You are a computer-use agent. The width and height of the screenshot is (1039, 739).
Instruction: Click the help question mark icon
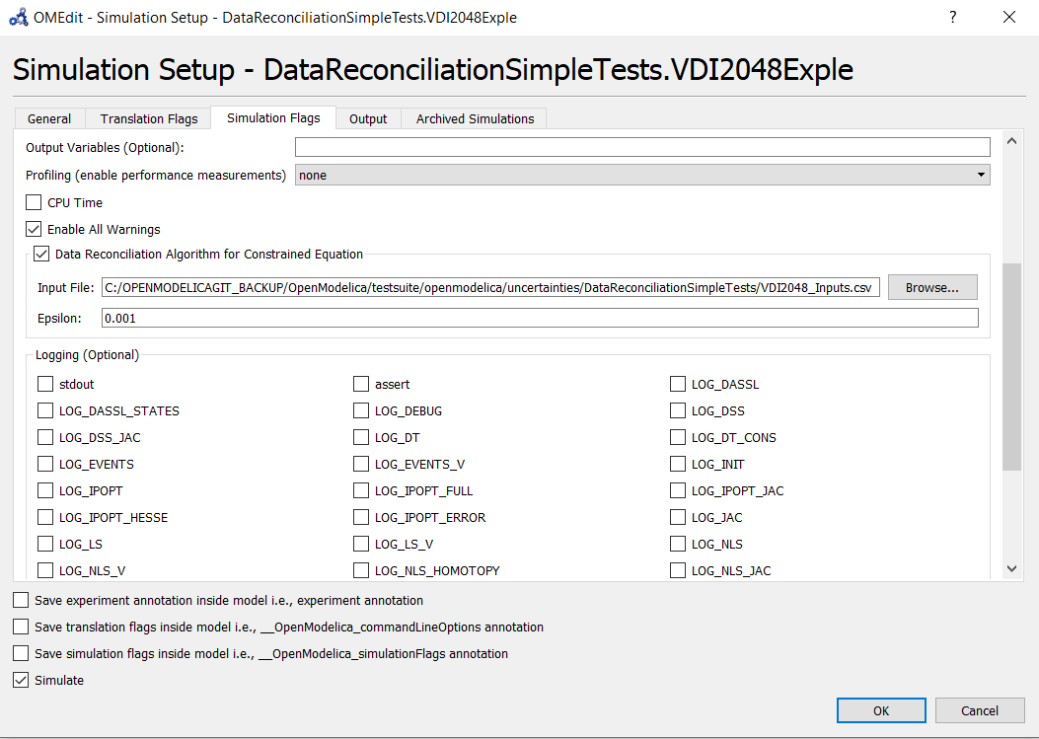coord(952,17)
